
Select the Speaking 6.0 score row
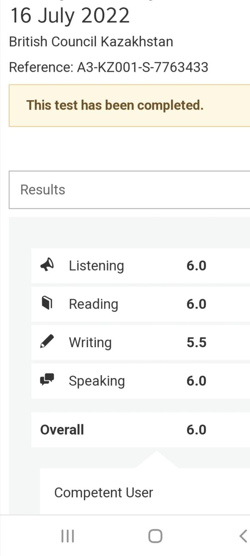[x=140, y=381]
